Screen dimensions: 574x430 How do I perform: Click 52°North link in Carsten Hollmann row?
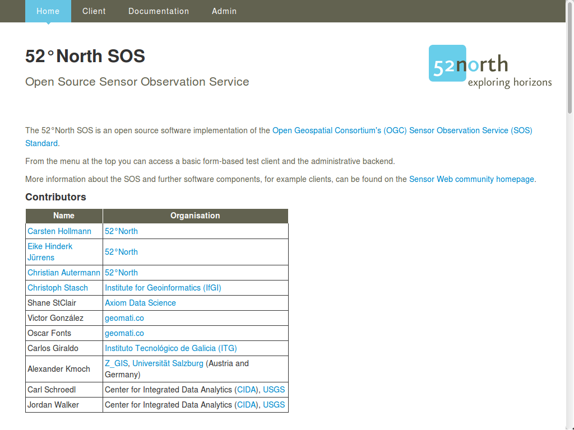point(121,231)
